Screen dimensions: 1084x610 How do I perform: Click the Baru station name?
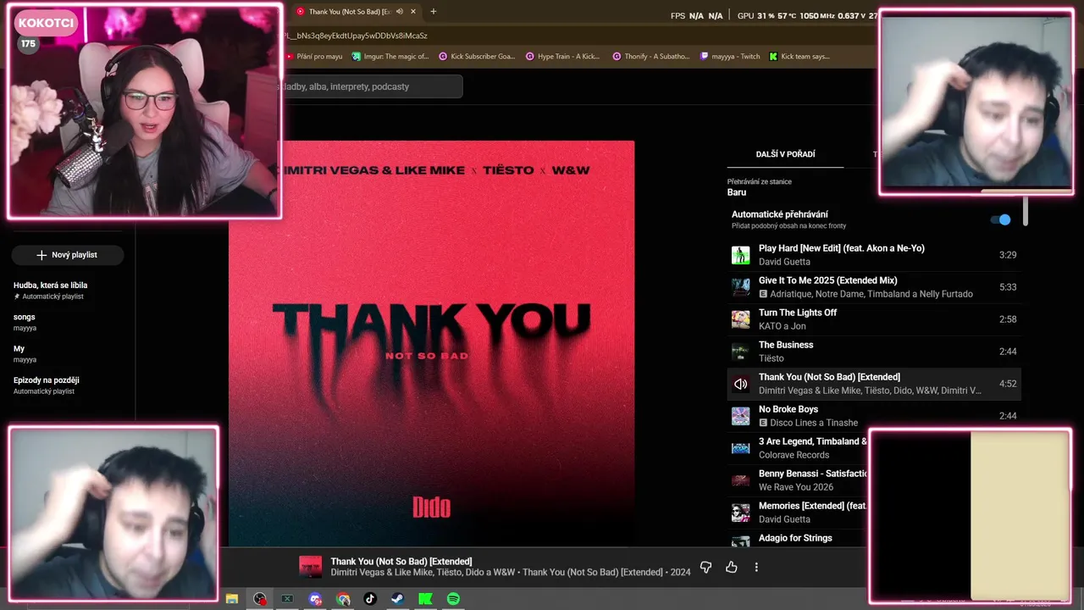(737, 192)
